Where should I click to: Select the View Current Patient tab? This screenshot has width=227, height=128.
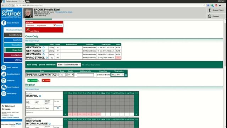13,30
